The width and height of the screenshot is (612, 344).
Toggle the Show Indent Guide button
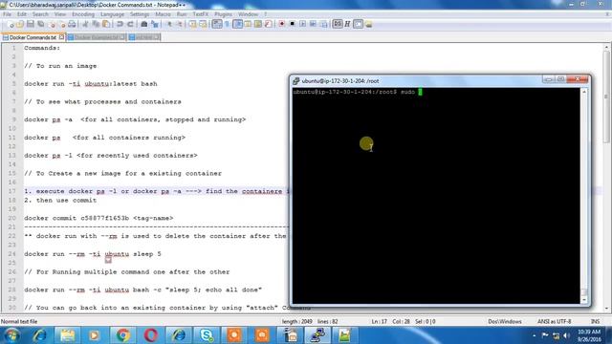point(237,24)
